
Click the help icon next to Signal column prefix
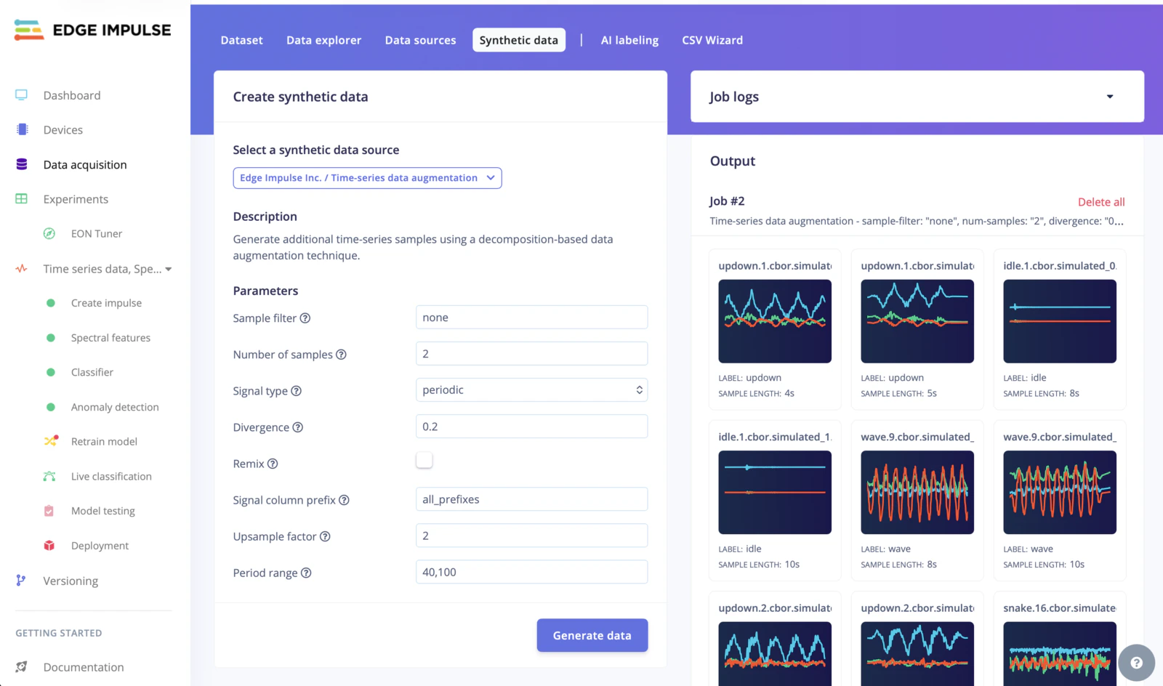[344, 499]
